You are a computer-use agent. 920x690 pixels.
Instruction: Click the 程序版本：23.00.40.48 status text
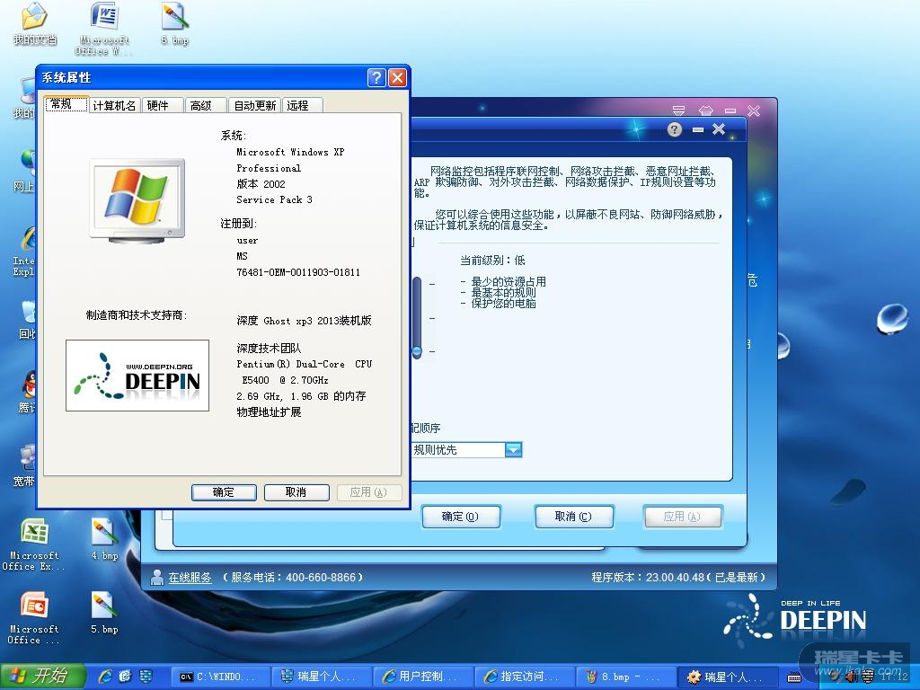[x=678, y=578]
